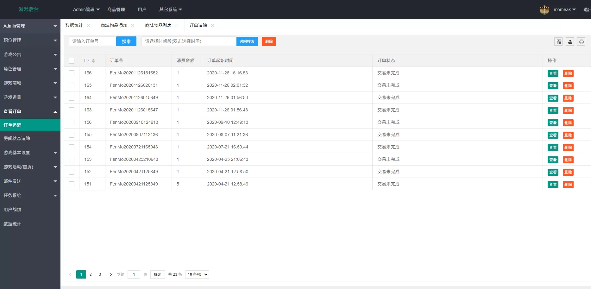
Task: Open the column display settings icon
Action: [558, 41]
